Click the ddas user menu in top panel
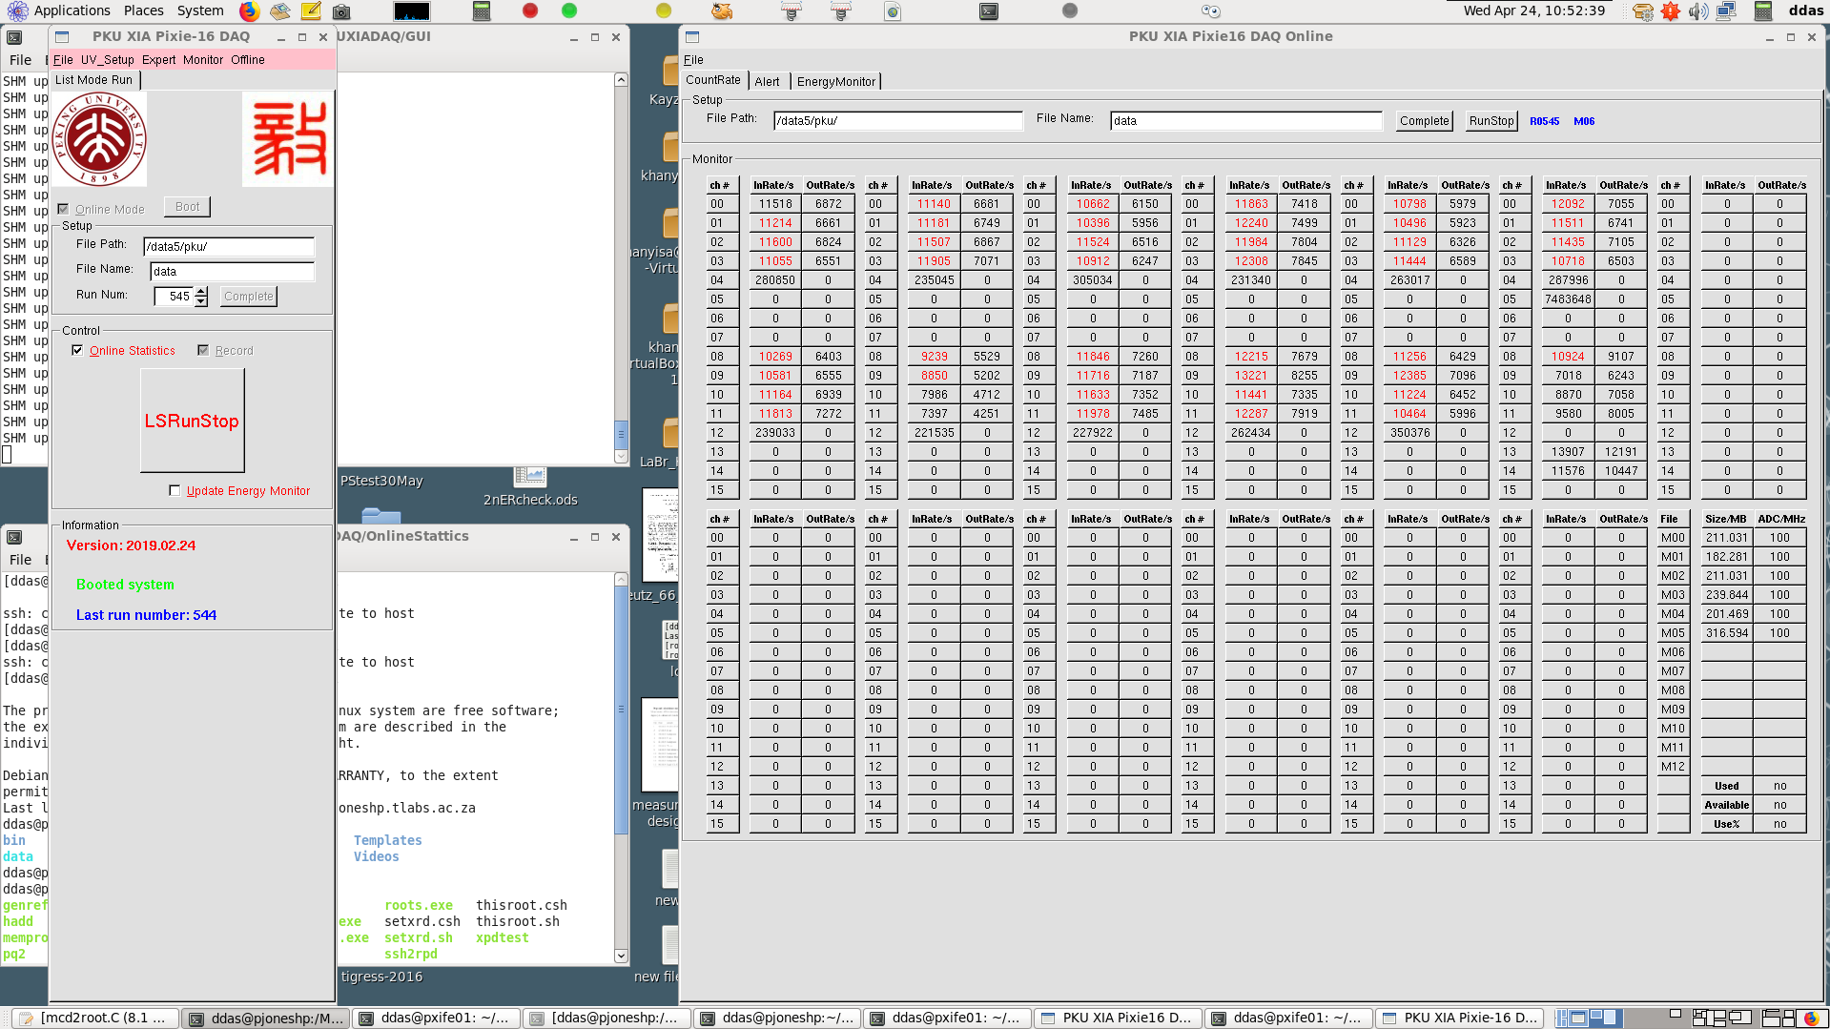Viewport: 1830px width, 1029px height. tap(1806, 10)
